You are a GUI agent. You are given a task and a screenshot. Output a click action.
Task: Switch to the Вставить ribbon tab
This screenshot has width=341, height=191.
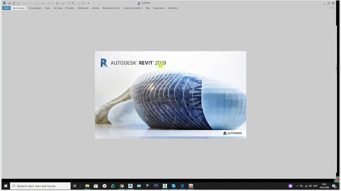(70, 8)
